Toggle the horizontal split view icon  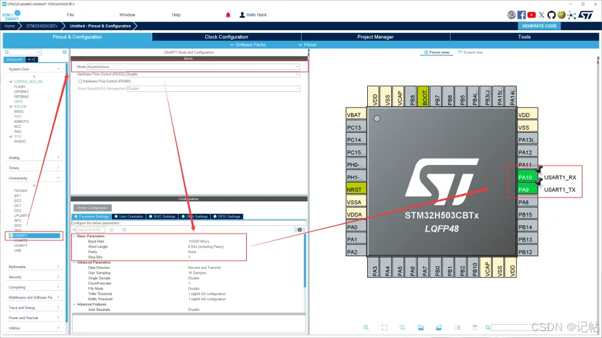[475, 327]
